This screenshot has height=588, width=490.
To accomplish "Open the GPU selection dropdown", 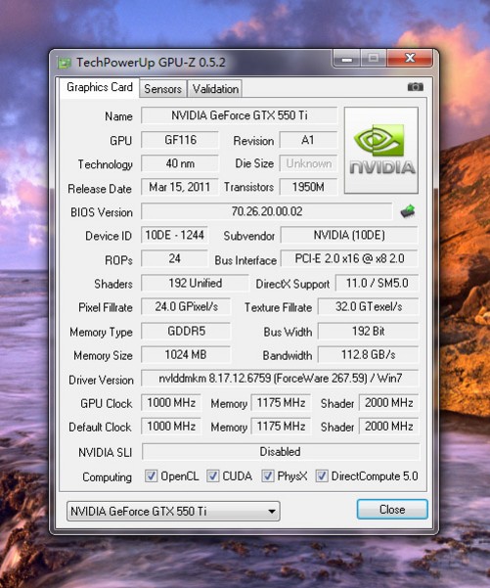I will [x=173, y=511].
